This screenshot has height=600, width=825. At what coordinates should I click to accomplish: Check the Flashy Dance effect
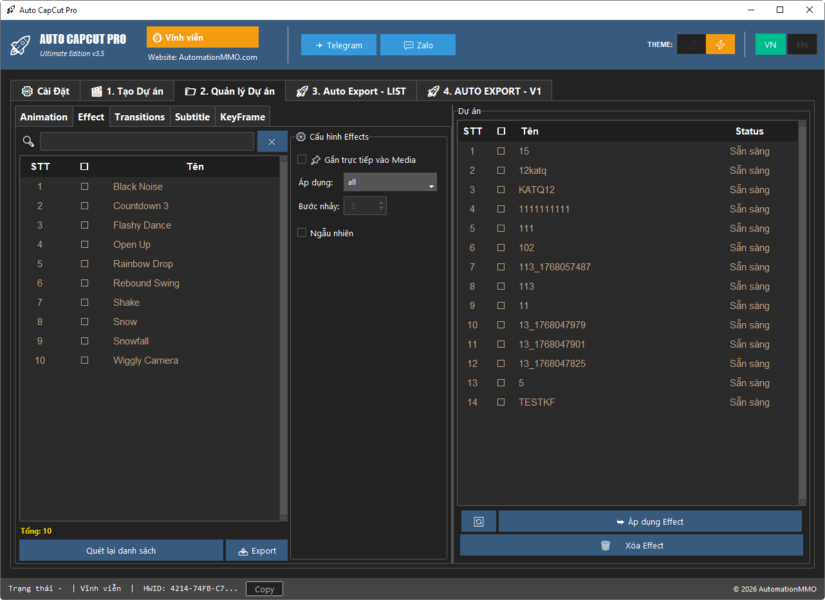pos(84,225)
